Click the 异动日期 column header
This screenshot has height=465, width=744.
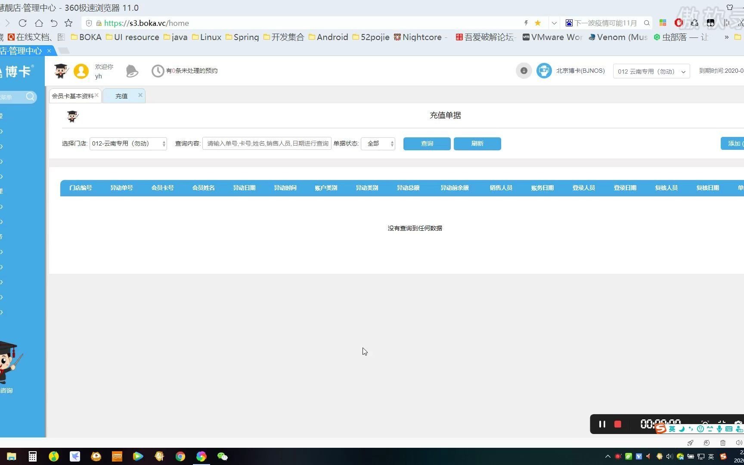(x=244, y=188)
